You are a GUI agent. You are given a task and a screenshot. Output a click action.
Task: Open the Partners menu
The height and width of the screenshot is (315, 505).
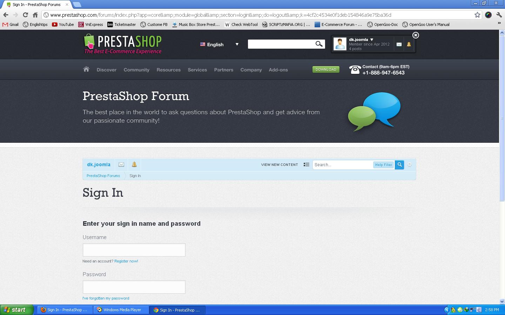point(224,70)
